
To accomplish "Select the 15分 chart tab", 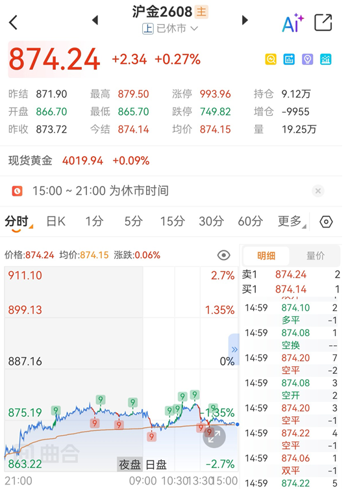I will click(172, 222).
